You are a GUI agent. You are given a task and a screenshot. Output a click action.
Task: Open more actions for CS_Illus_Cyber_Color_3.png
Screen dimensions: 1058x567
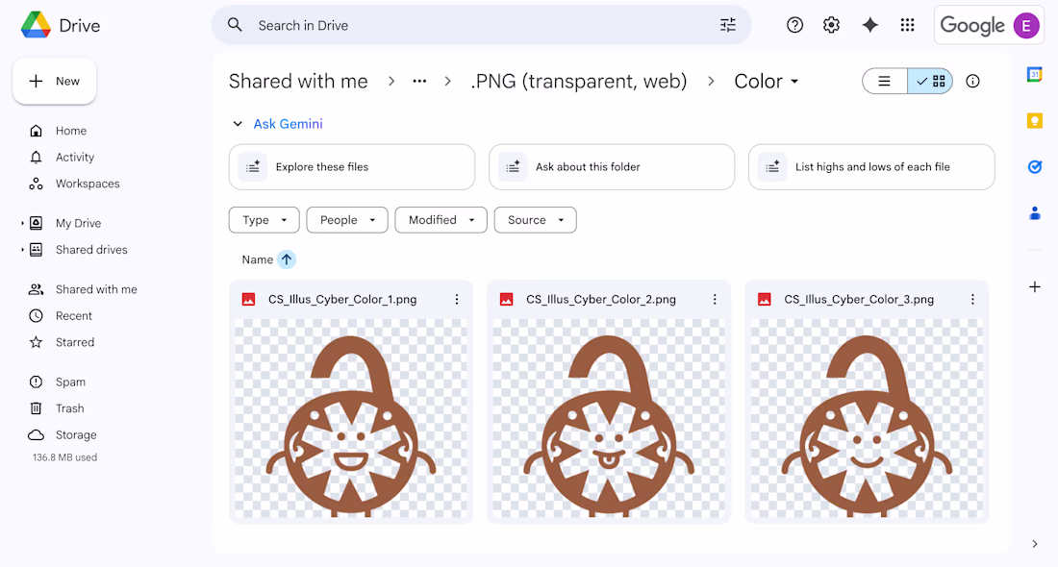click(x=972, y=299)
